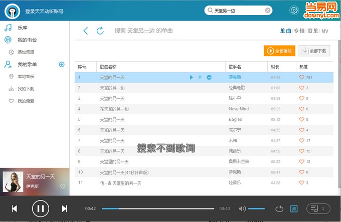Viewport: 341px width, 222px height.
Task: Open the settings gear
Action: 294,10
